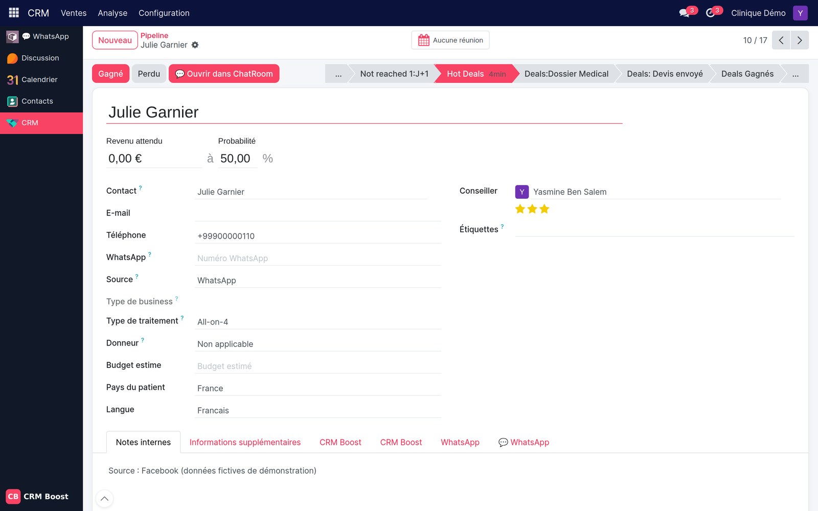Open the apps grid menu icon
This screenshot has height=511, width=818.
[x=14, y=13]
